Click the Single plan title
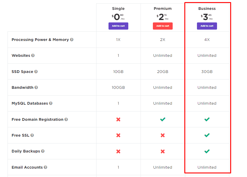This screenshot has width=247, height=177. click(x=118, y=8)
